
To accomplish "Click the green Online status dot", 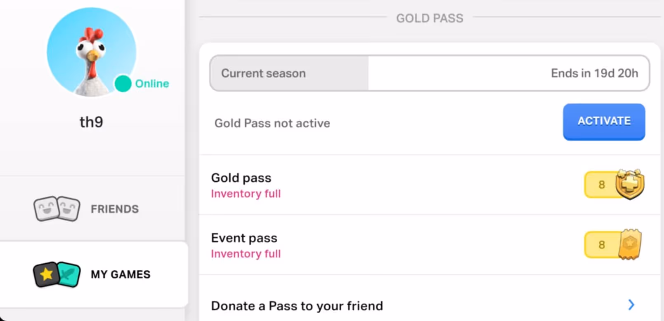I will [x=123, y=84].
